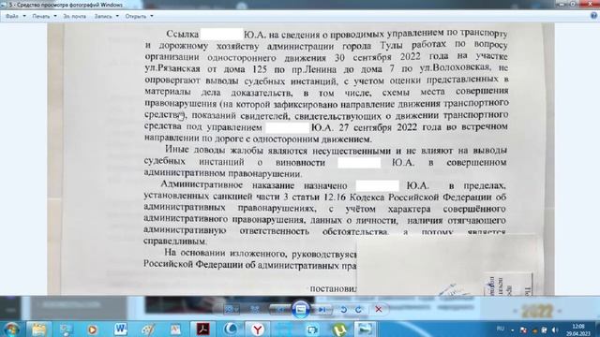Delete the photo with red X
This screenshot has height=337, width=600.
coord(379,309)
